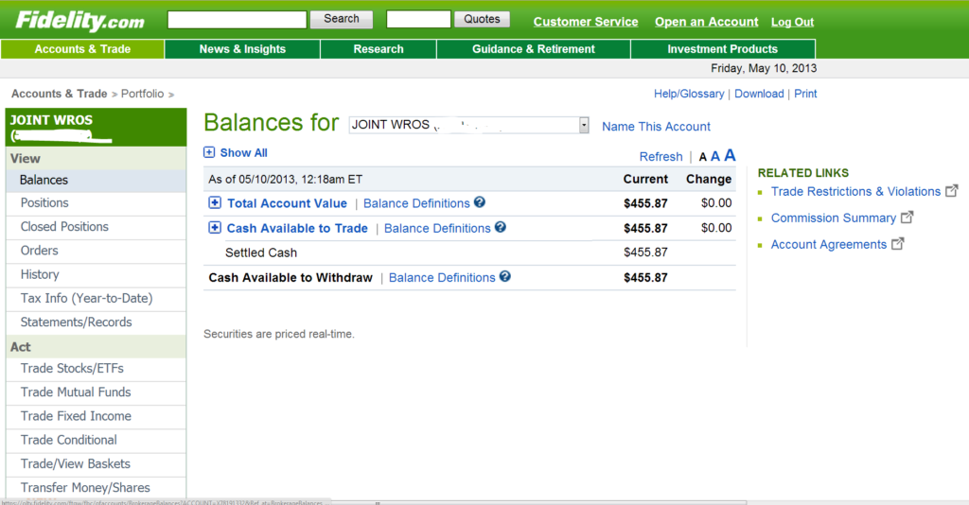Viewport: 969px width, 505px height.
Task: Open Accounts & Trade tab
Action: (83, 49)
